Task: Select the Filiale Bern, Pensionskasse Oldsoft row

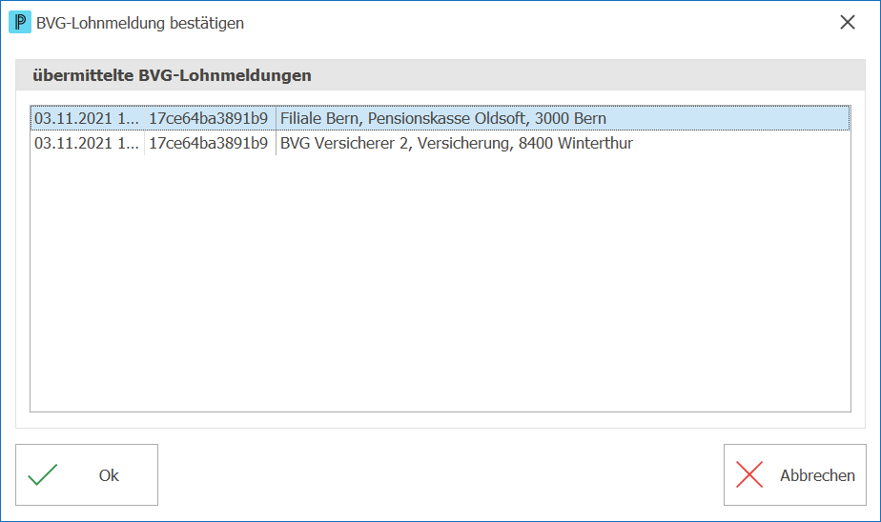Action: 440,118
